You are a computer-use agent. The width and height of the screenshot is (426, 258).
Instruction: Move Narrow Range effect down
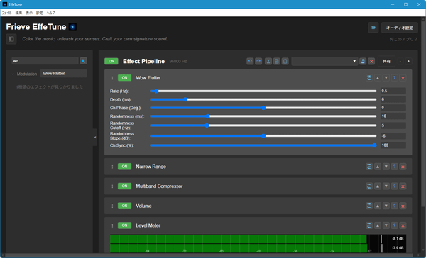[x=386, y=167]
